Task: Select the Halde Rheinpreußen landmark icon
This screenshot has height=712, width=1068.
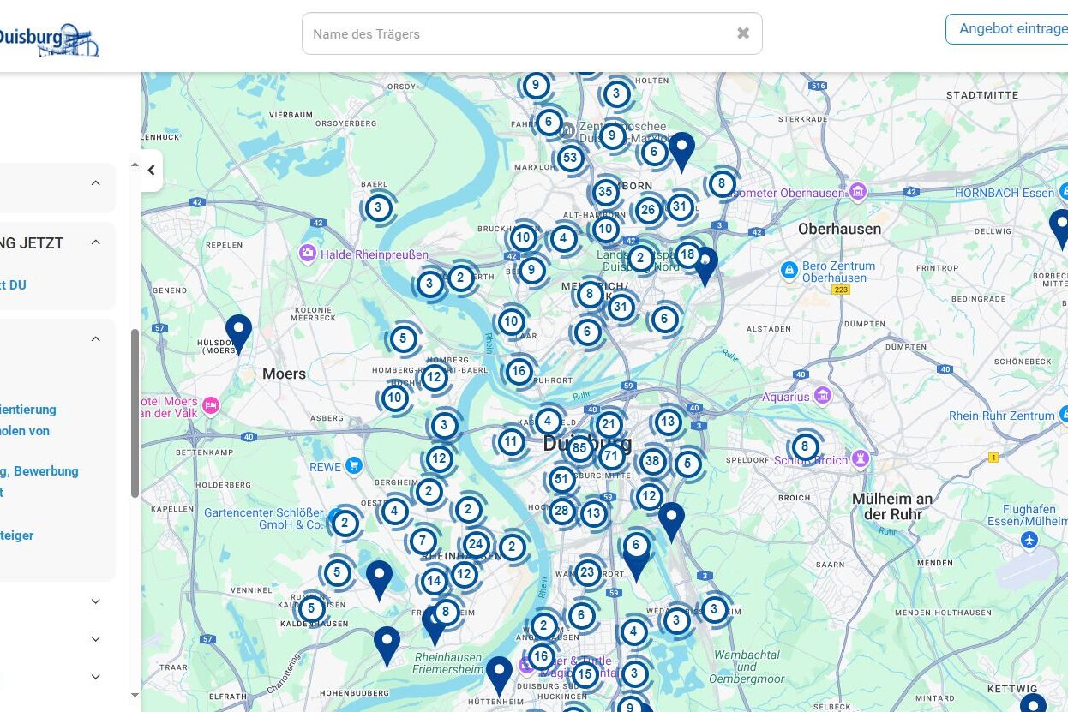Action: (307, 254)
